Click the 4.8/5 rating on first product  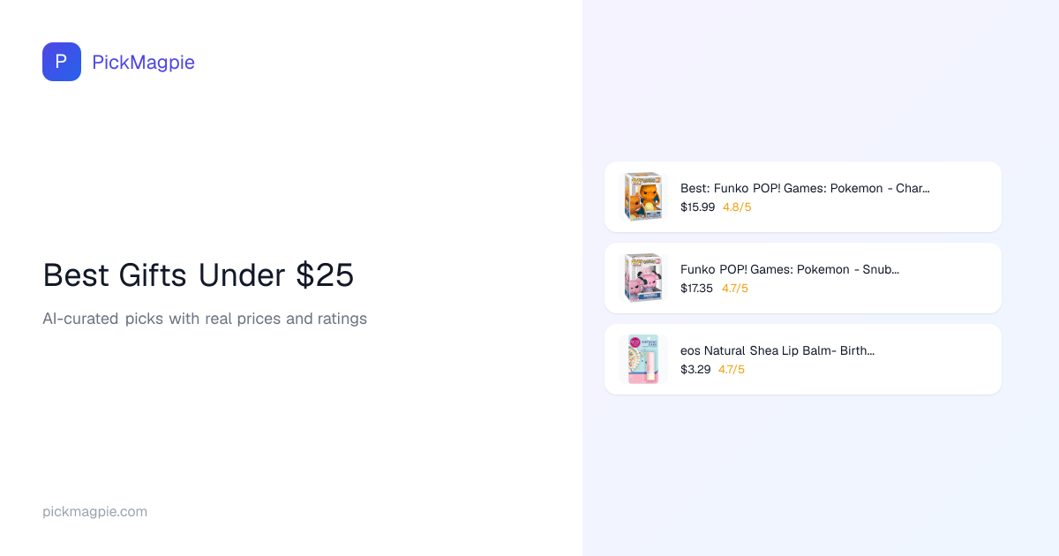[737, 207]
